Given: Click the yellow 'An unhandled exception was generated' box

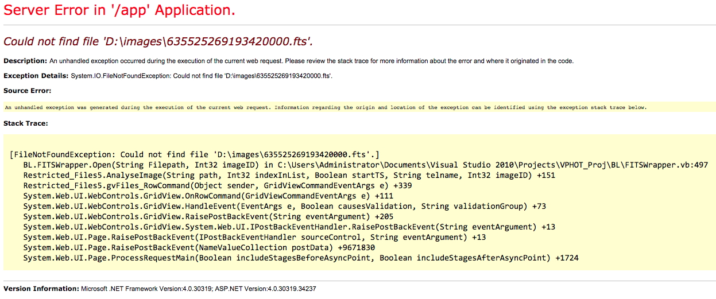Looking at the screenshot, I should click(x=325, y=107).
